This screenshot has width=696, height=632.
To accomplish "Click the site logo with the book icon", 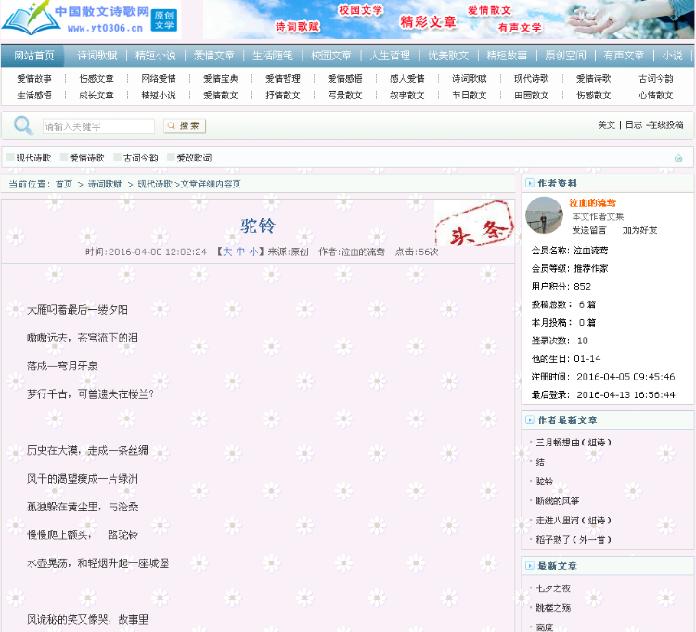I will 91,19.
